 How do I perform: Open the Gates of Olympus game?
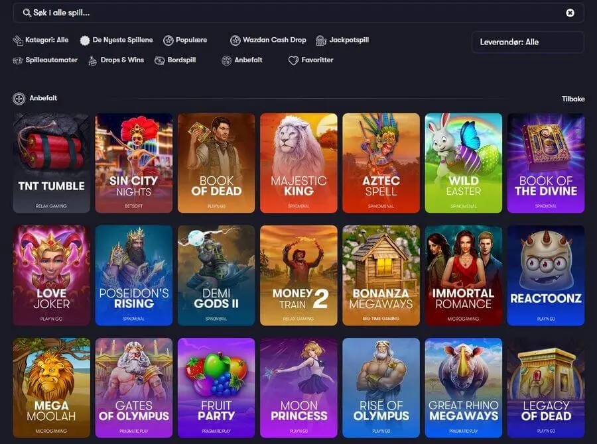133,388
